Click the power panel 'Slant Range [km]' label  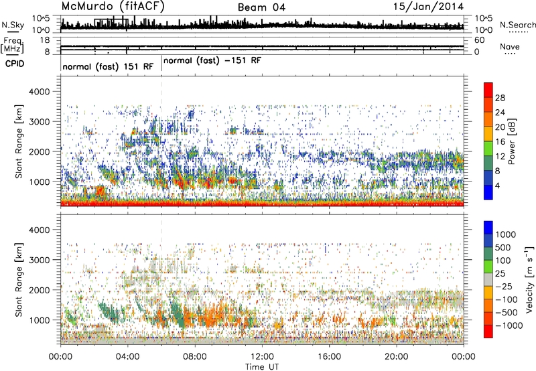pos(19,141)
